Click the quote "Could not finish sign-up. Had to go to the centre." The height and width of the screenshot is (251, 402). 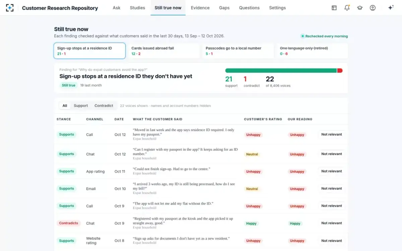click(x=172, y=169)
